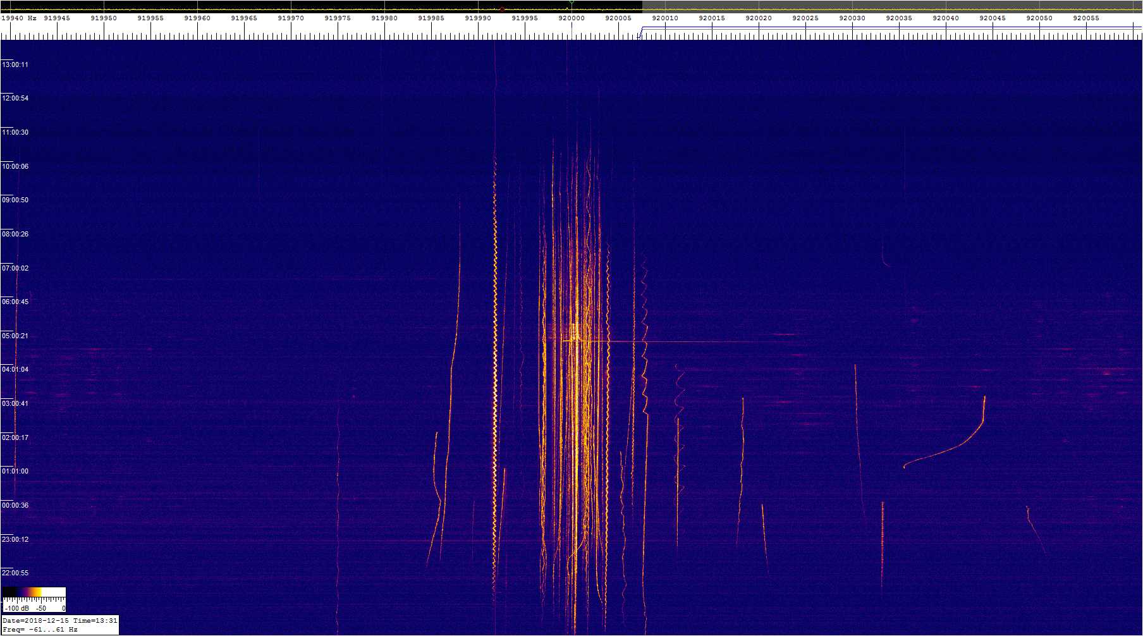Image resolution: width=1143 pixels, height=636 pixels.
Task: Click the 920055 frequency label
Action: point(1086,18)
